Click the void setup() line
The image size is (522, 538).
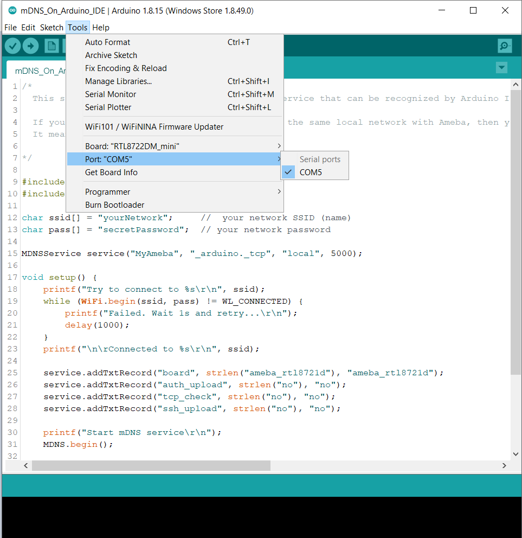click(x=59, y=277)
